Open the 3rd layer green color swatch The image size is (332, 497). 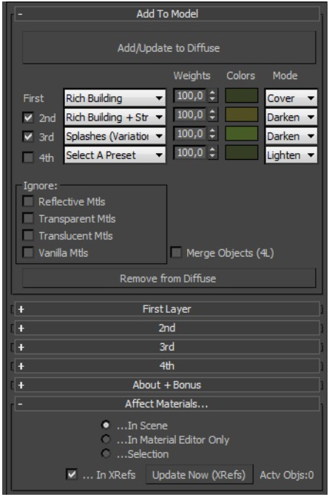click(x=241, y=133)
